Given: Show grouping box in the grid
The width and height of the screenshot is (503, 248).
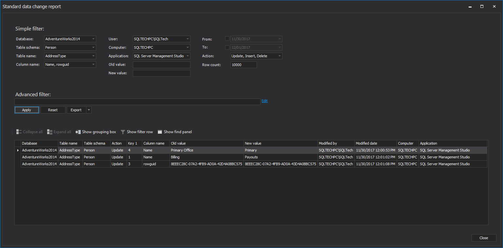Looking at the screenshot, I should pyautogui.click(x=96, y=132).
